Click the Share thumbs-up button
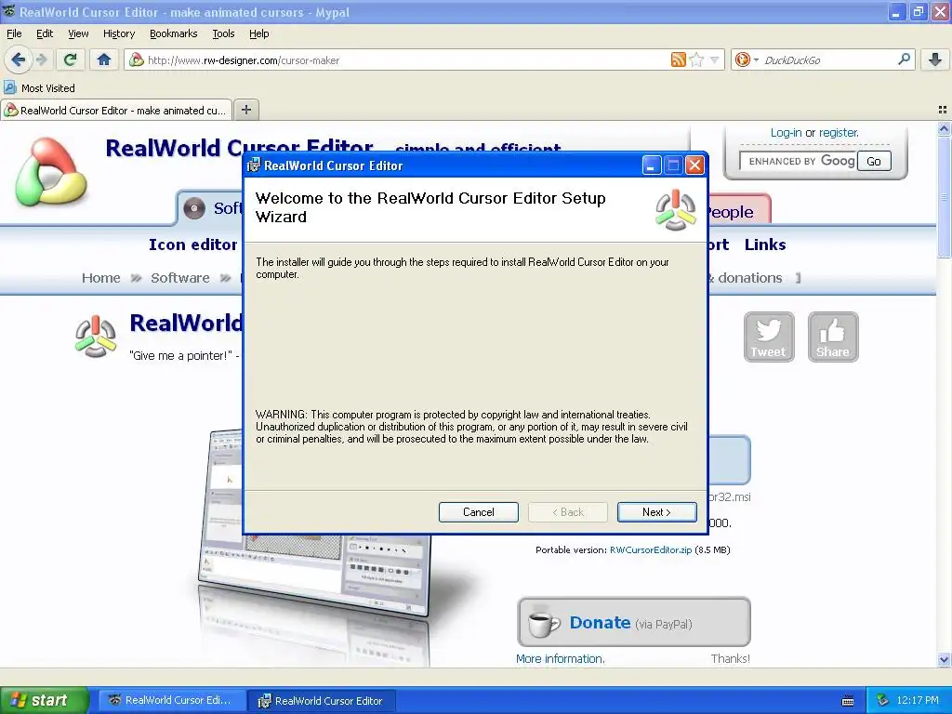952x714 pixels. click(x=833, y=337)
